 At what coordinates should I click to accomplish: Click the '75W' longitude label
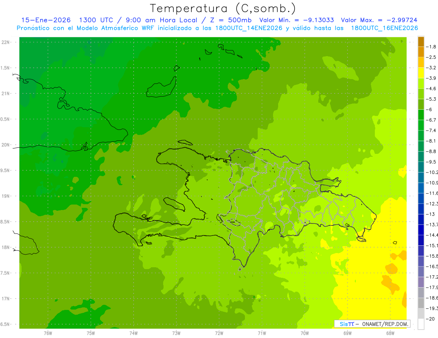91,333
